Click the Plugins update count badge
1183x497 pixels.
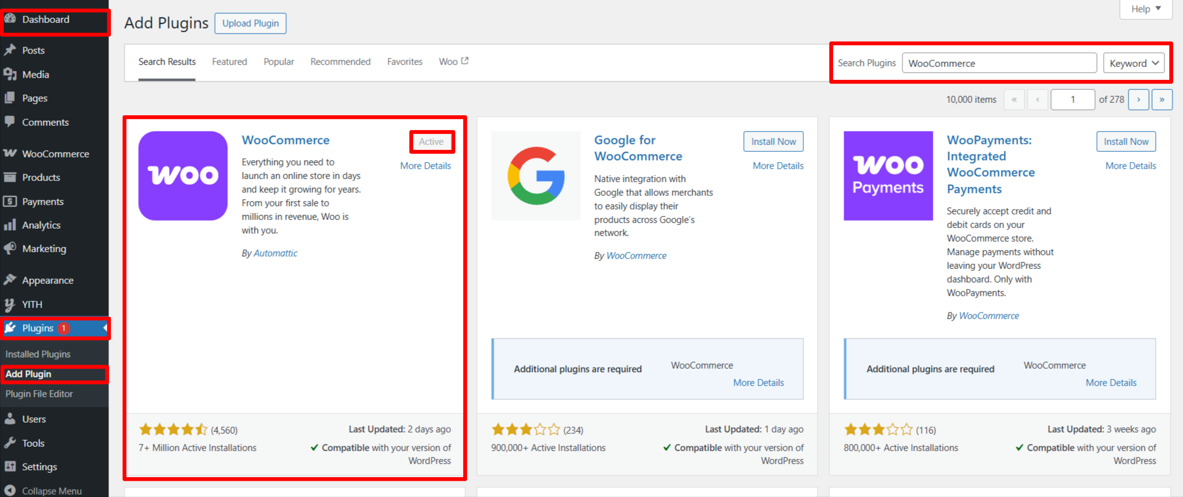pyautogui.click(x=64, y=328)
